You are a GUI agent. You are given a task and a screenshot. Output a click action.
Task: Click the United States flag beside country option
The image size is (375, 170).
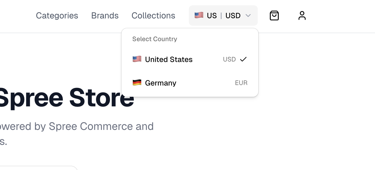[x=137, y=59]
